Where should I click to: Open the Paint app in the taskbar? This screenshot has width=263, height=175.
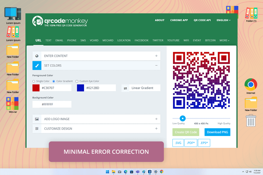point(144,172)
